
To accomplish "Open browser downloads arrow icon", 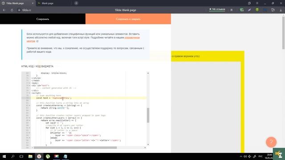I will pos(281,10).
